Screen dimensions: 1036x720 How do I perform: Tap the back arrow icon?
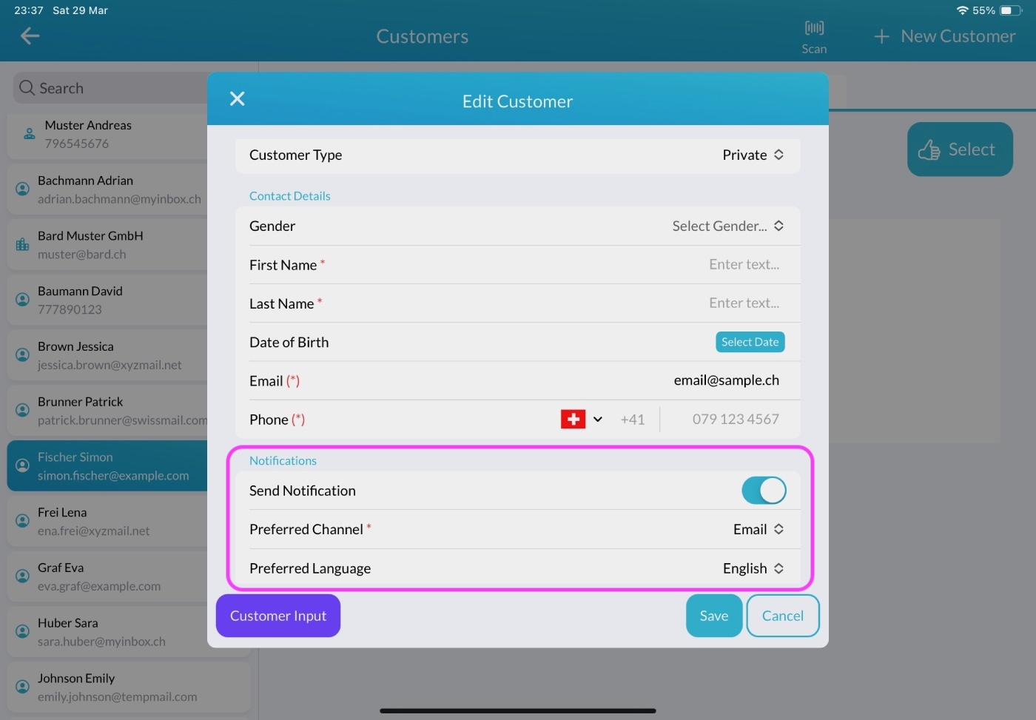coord(30,36)
